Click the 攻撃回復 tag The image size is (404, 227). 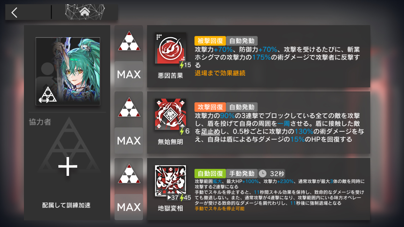pos(210,107)
